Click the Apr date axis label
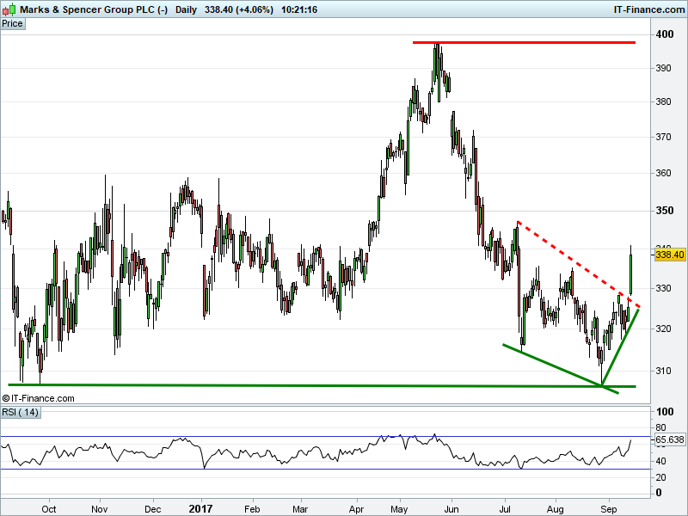 [356, 509]
